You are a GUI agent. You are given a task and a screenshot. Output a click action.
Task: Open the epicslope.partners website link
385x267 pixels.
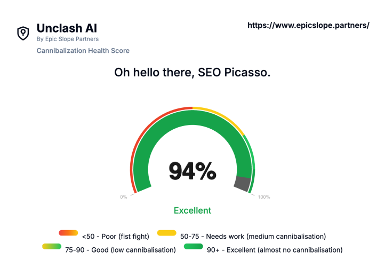(x=309, y=25)
